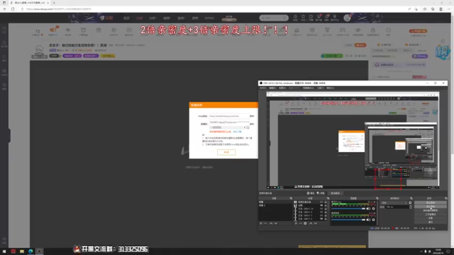Open the 文件 menu in OBS
The image size is (454, 255).
[263, 88]
